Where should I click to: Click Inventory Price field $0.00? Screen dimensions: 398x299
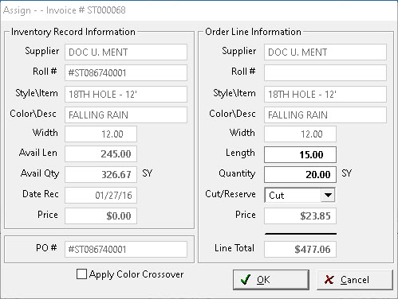click(x=100, y=216)
